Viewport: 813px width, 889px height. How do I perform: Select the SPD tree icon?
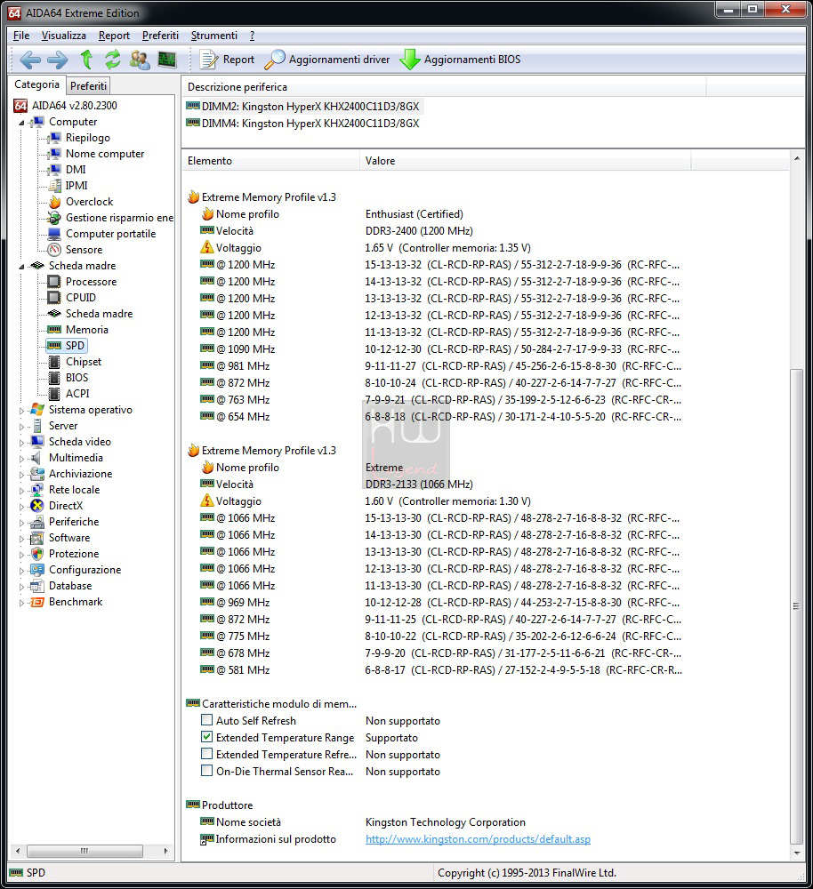[54, 345]
